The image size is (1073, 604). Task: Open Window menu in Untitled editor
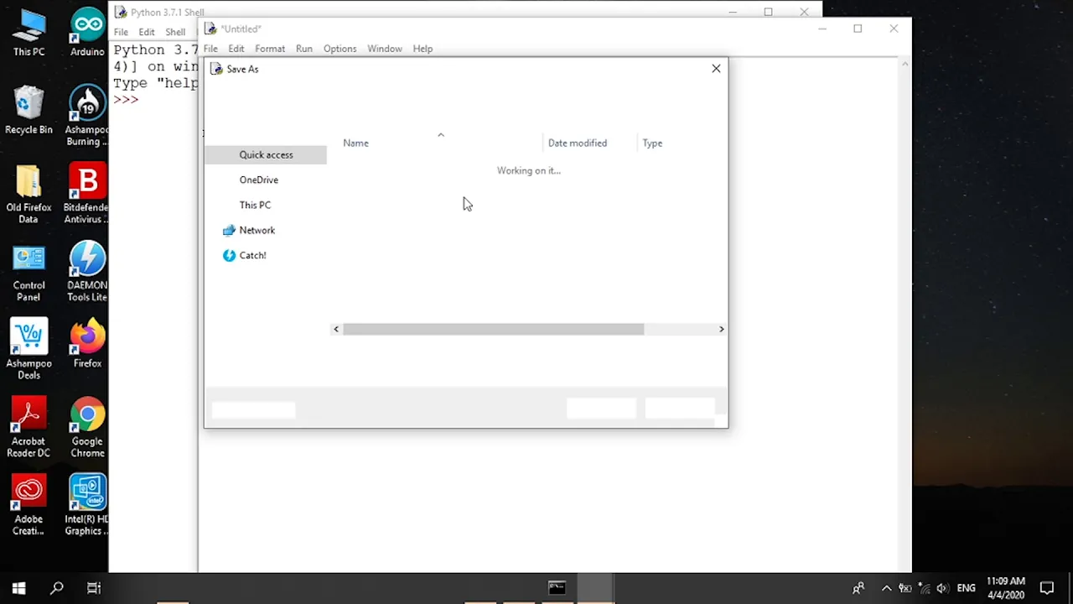pyautogui.click(x=385, y=49)
